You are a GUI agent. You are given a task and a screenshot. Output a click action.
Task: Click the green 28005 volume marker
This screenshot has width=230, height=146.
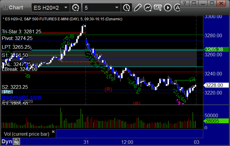click(216, 121)
